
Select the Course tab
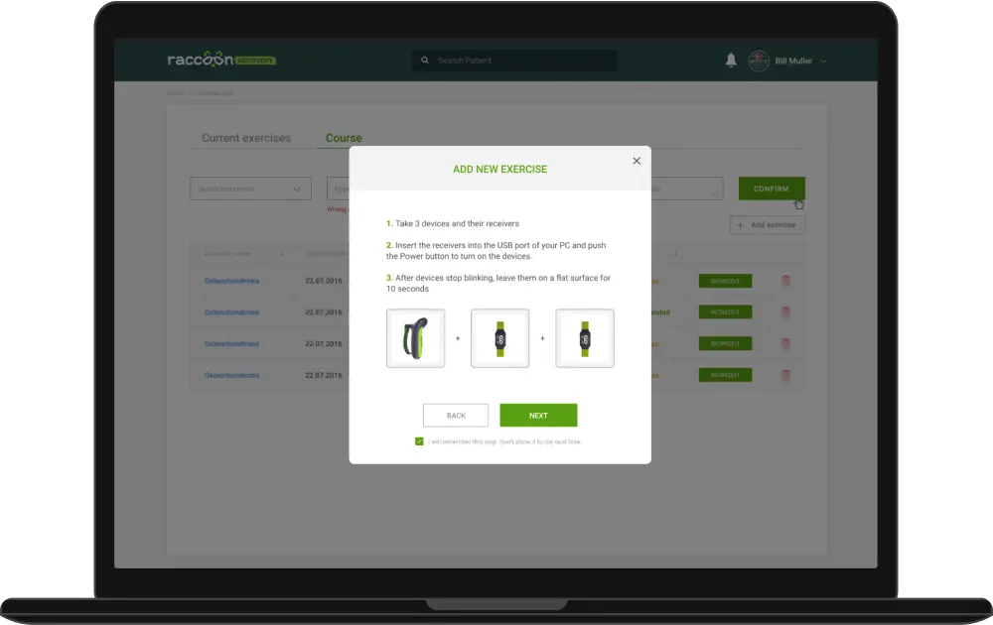click(344, 138)
